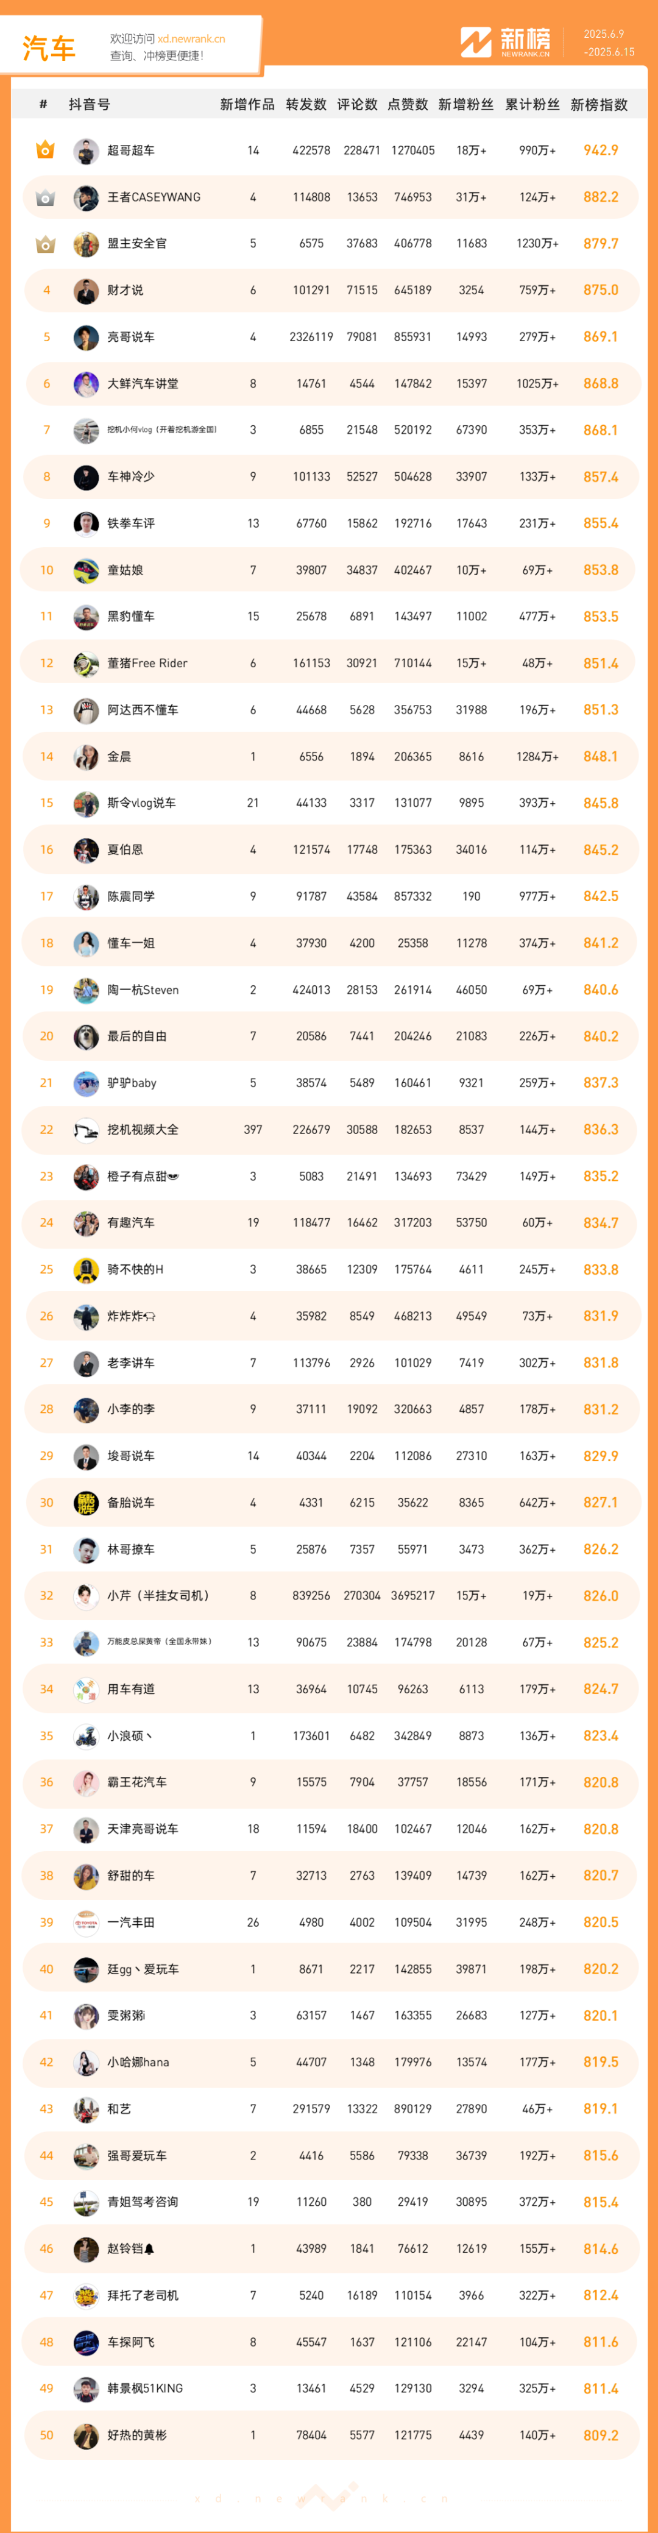
Task: Click the 备胎说车 yellow avatar
Action: (x=87, y=1503)
